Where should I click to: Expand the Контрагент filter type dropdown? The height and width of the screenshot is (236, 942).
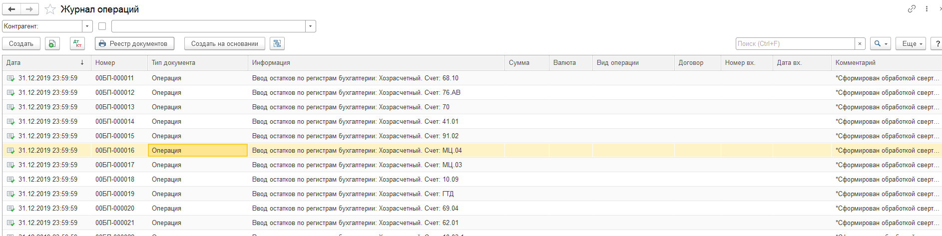coord(87,26)
